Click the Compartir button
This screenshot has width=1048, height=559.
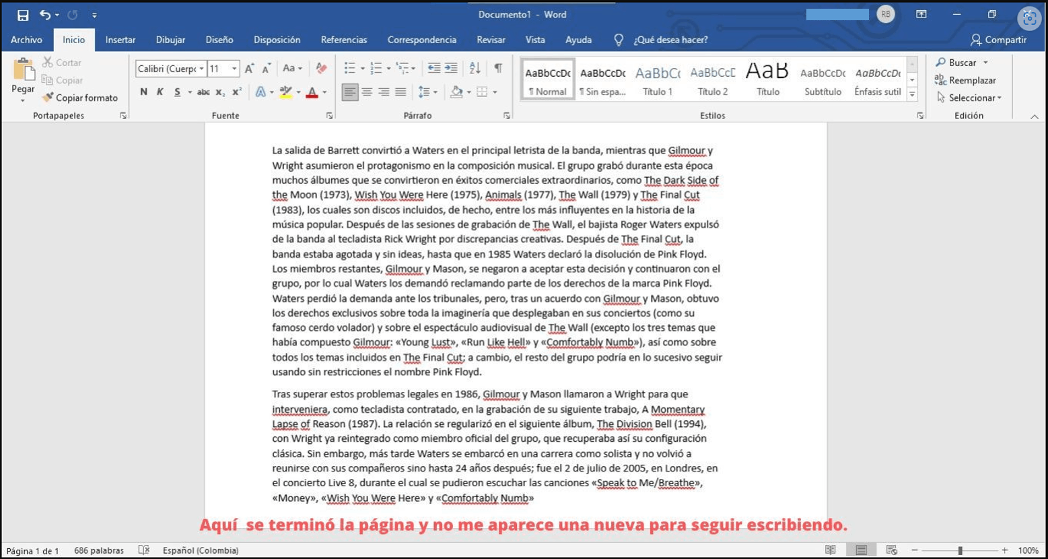(998, 40)
